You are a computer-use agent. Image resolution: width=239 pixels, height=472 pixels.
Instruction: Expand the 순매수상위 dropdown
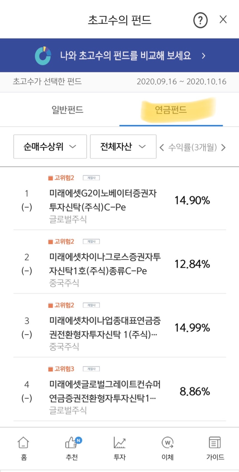(50, 146)
